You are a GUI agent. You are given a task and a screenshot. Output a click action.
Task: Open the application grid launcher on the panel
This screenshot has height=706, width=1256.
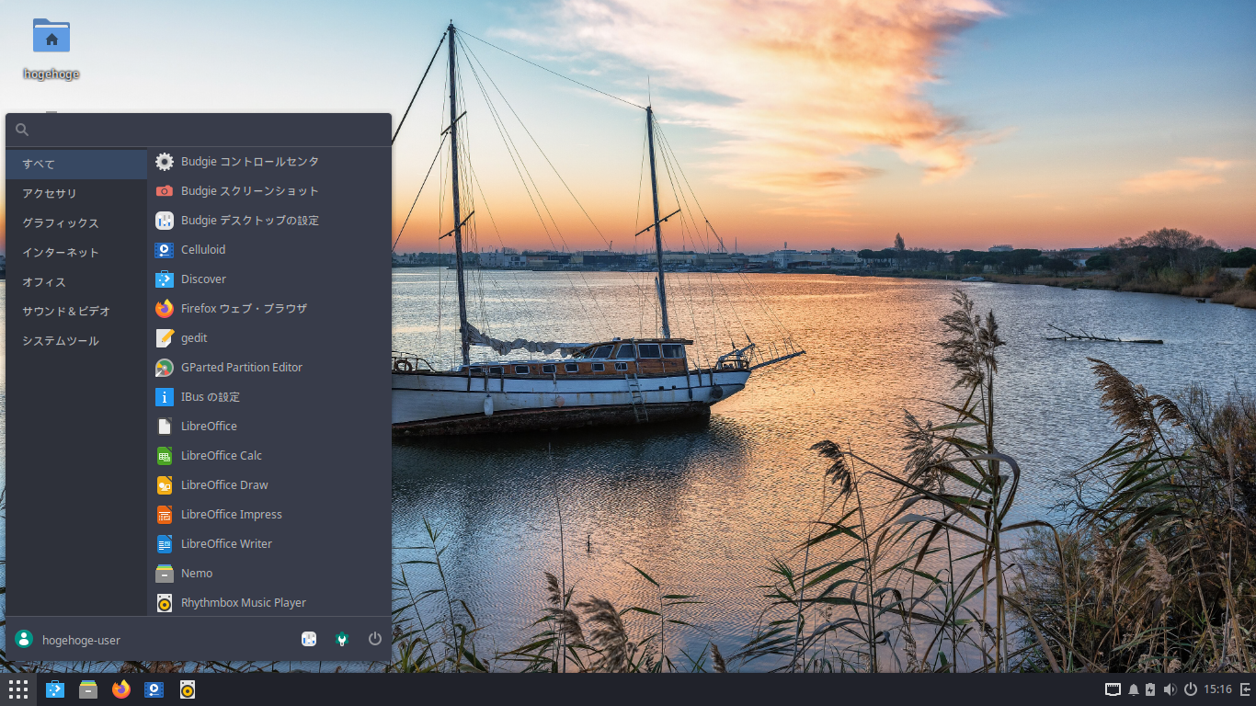[x=18, y=689]
